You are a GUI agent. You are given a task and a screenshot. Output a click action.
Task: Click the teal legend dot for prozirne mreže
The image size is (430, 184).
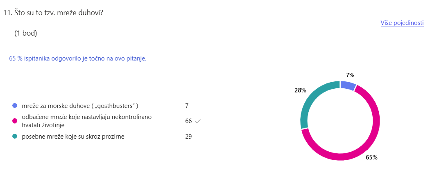click(15, 137)
